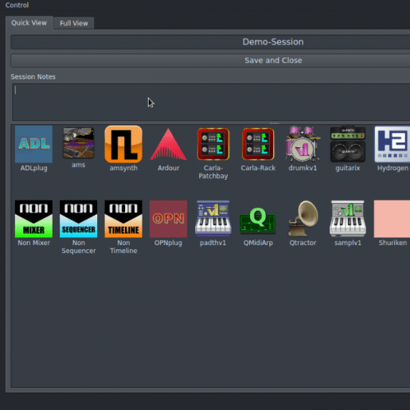Image resolution: width=410 pixels, height=410 pixels.
Task: Click inside the Session Notes text area
Action: [211, 102]
